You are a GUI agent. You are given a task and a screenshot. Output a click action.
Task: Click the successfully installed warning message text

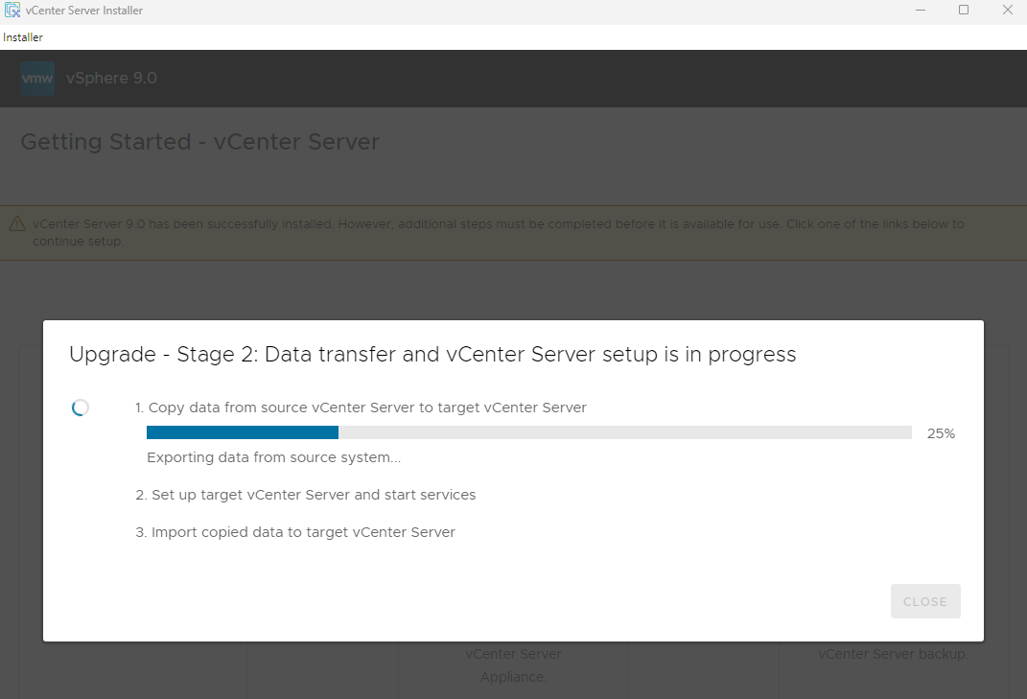click(499, 233)
